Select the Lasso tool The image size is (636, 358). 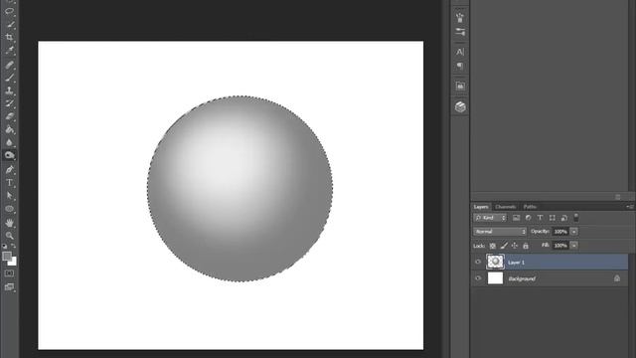pos(9,11)
